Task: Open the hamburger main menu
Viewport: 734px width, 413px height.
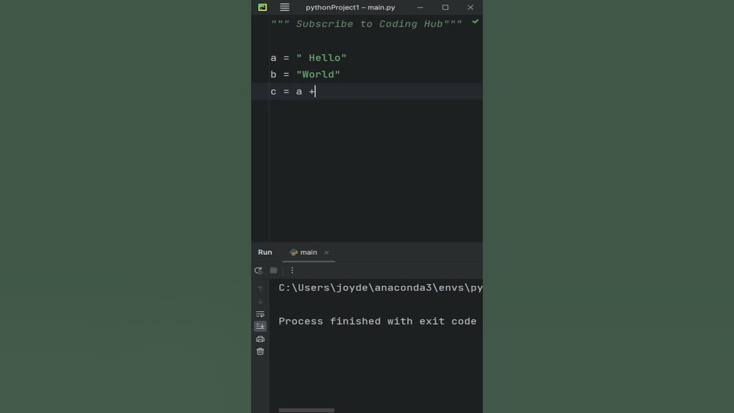Action: [284, 7]
